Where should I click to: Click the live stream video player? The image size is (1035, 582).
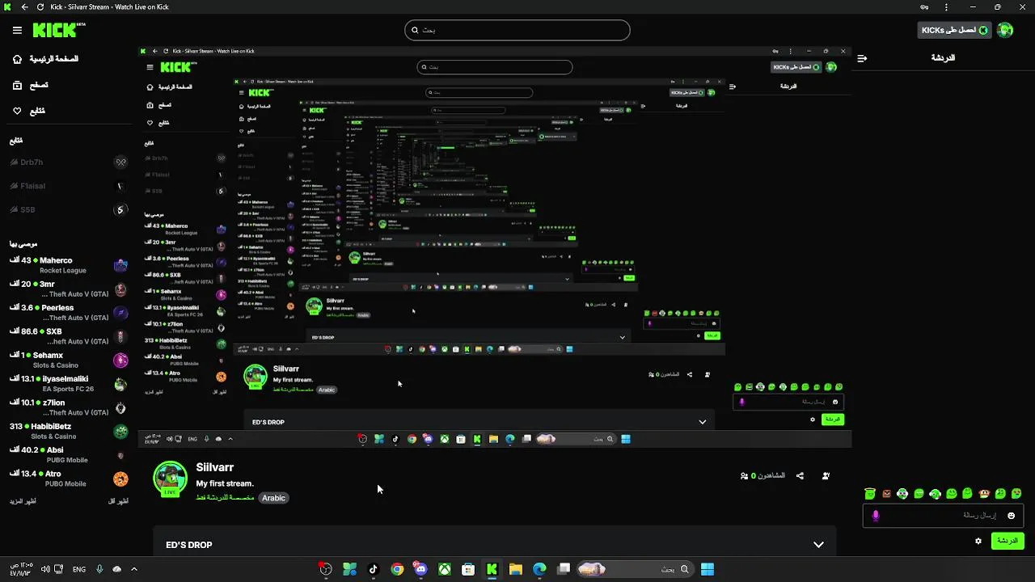pos(494,247)
